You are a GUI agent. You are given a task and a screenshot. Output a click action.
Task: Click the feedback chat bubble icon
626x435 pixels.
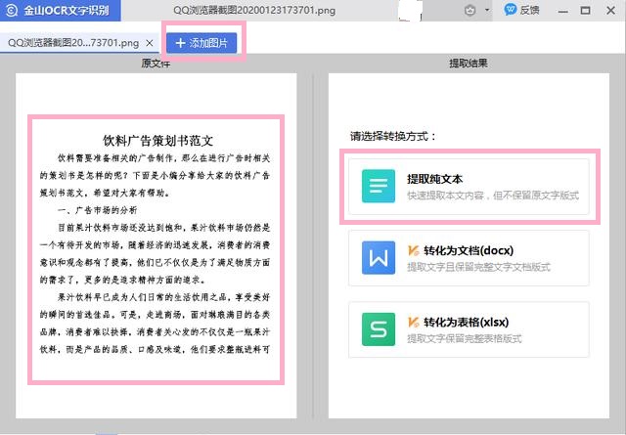coord(511,10)
